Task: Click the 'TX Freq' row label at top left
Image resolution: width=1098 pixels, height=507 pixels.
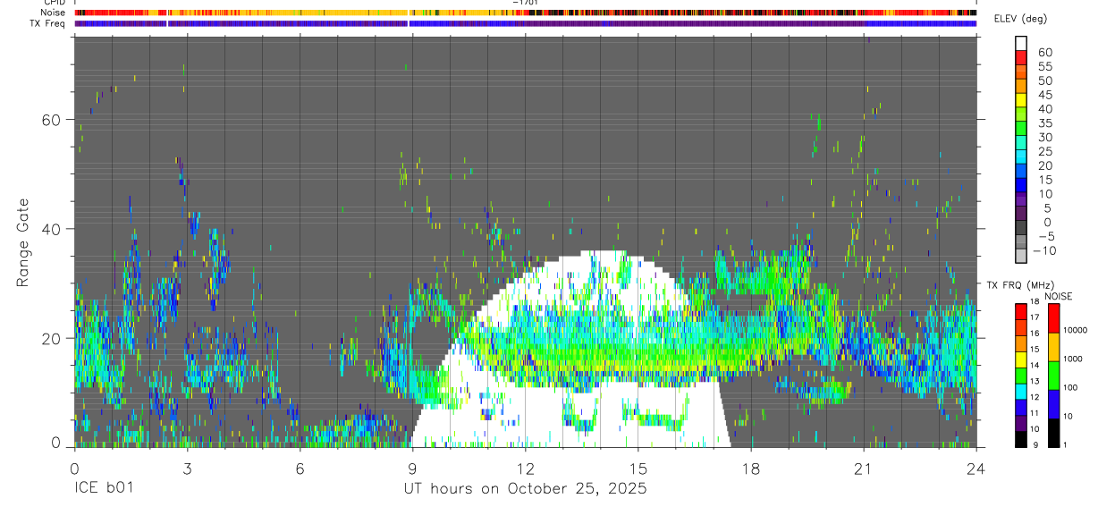Action: [x=48, y=23]
